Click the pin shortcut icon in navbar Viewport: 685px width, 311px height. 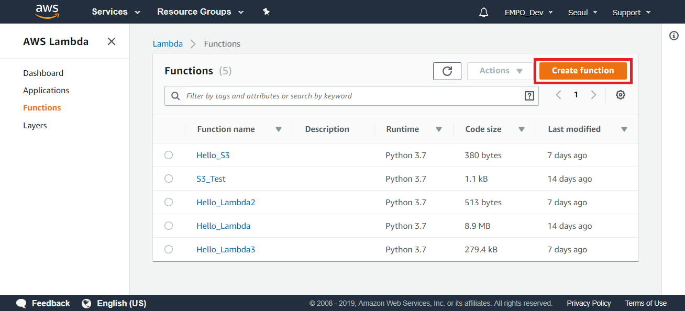point(266,12)
